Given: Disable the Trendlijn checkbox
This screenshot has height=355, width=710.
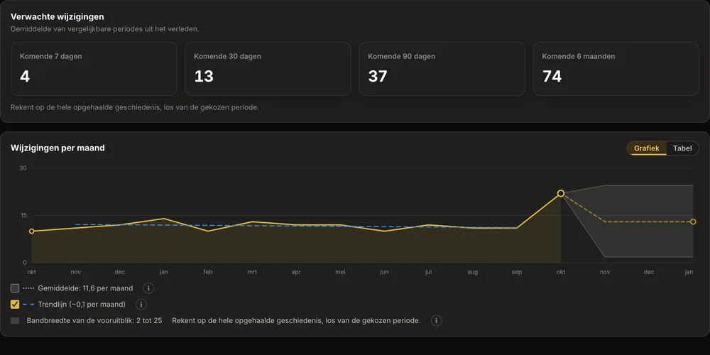Looking at the screenshot, I should click(15, 305).
